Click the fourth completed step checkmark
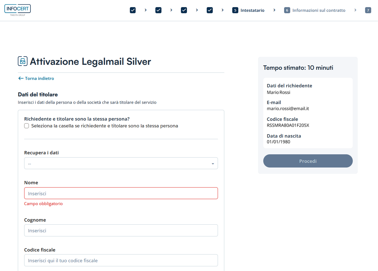Image resolution: width=378 pixels, height=271 pixels. coord(210,10)
